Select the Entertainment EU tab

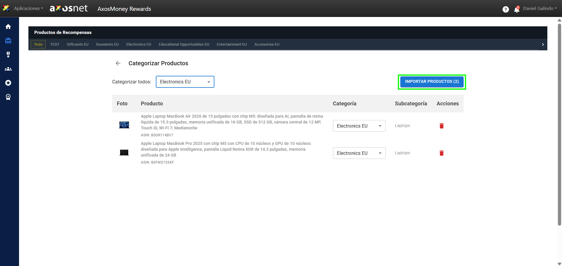click(x=232, y=44)
